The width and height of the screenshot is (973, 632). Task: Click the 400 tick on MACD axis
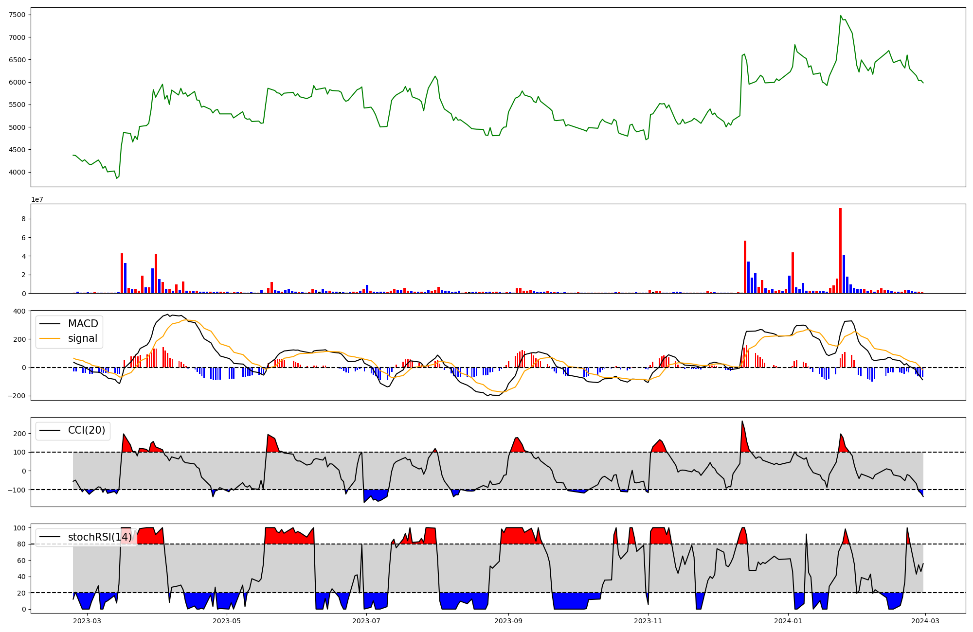tap(20, 311)
